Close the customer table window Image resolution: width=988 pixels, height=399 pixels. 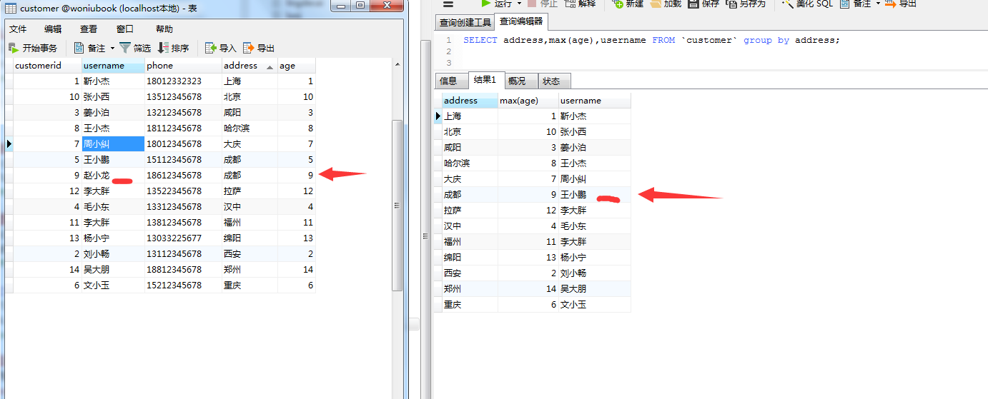(x=387, y=6)
